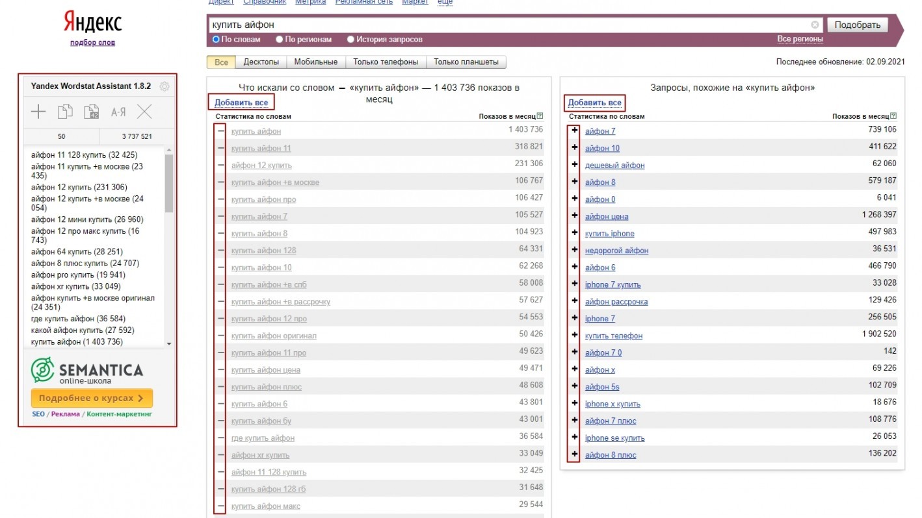Viewport: 922px width, 518px height.
Task: Remove 'айфон 12 купить' with its minus icon
Action: (220, 165)
